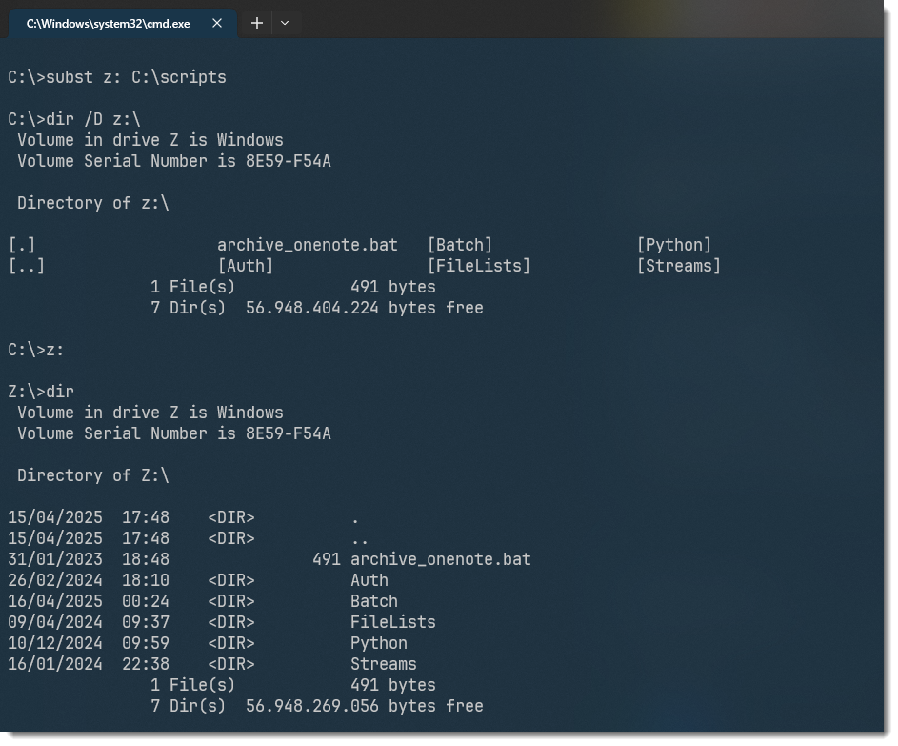Click the Auth row dated 26/02/2024
898x746 pixels.
369,580
